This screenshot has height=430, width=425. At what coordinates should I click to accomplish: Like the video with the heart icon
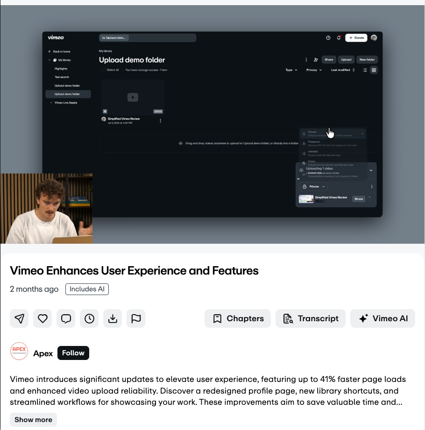[42, 318]
